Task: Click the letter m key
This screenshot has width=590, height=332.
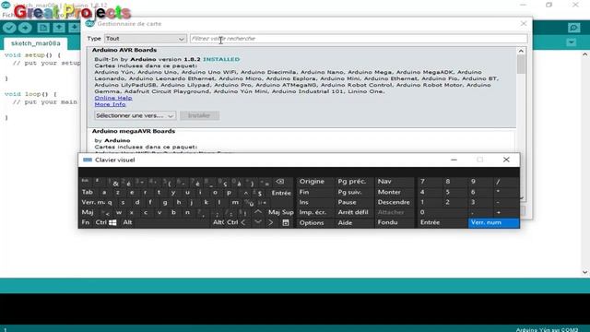Action: click(235, 202)
